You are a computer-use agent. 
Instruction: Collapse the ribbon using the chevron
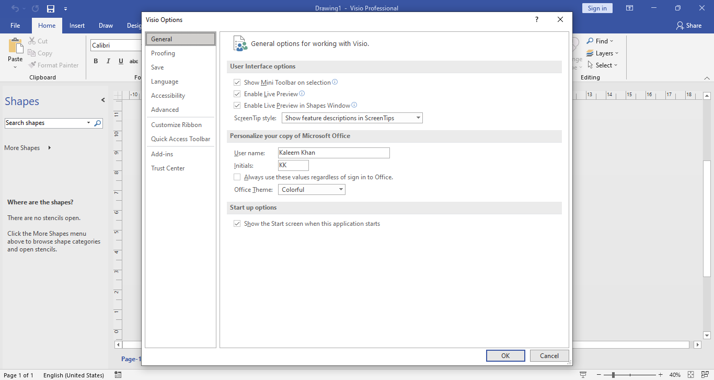pyautogui.click(x=707, y=78)
